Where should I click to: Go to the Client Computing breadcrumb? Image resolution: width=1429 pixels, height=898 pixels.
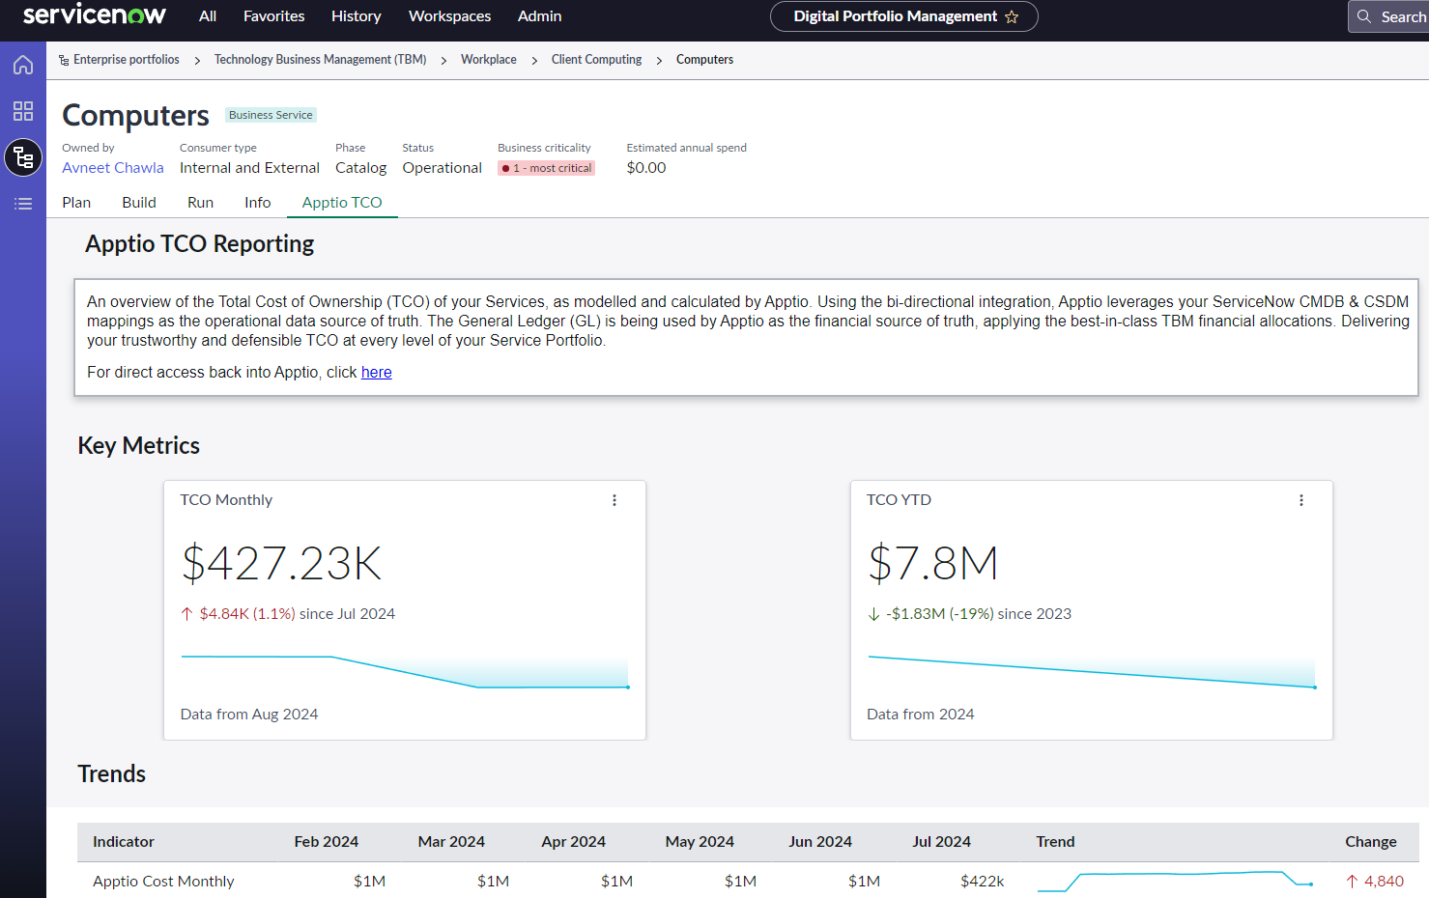coord(596,60)
